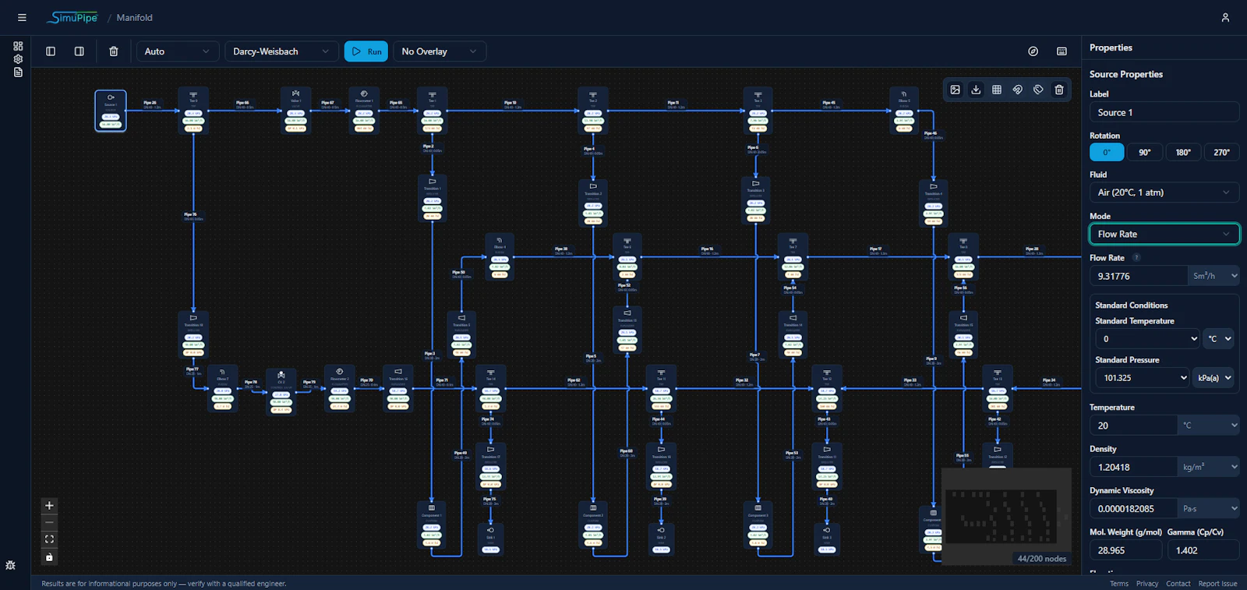1247x590 pixels.
Task: Click the bug report icon
Action: 10,565
